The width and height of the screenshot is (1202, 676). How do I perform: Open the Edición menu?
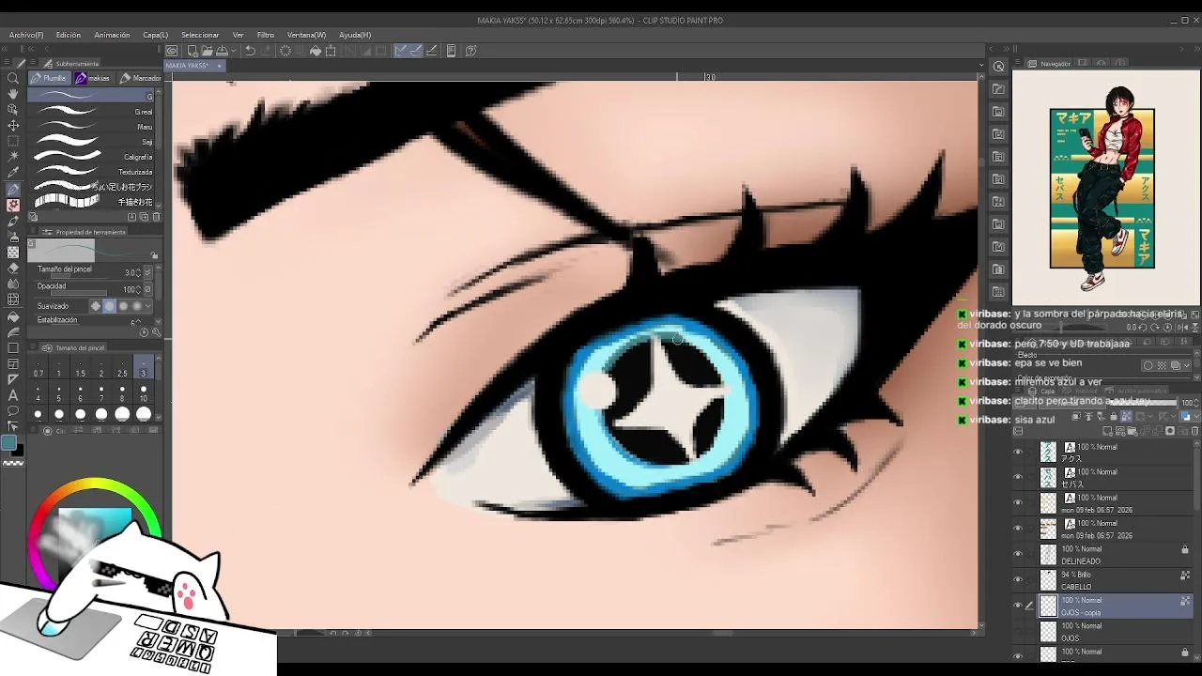click(x=69, y=35)
